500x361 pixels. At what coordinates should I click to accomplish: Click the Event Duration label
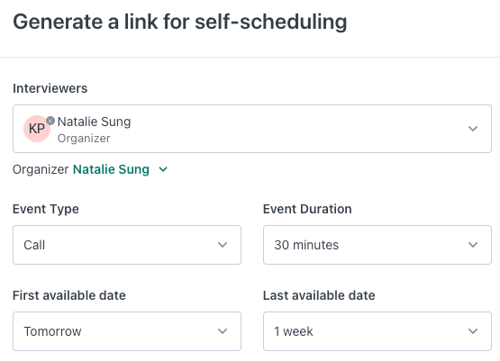[307, 209]
